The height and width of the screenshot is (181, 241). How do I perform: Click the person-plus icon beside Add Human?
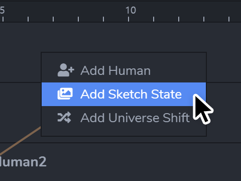[x=66, y=70]
